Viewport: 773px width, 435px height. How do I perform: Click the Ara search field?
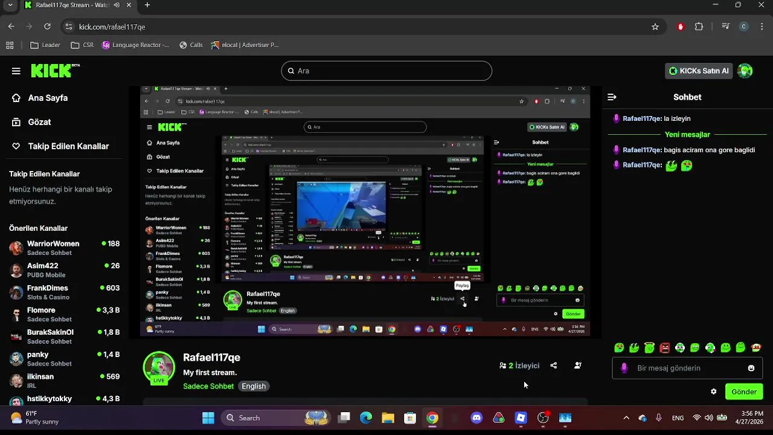pos(386,71)
